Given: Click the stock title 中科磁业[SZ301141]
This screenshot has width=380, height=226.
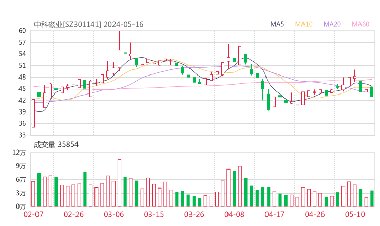Looking at the screenshot, I should [x=67, y=24].
